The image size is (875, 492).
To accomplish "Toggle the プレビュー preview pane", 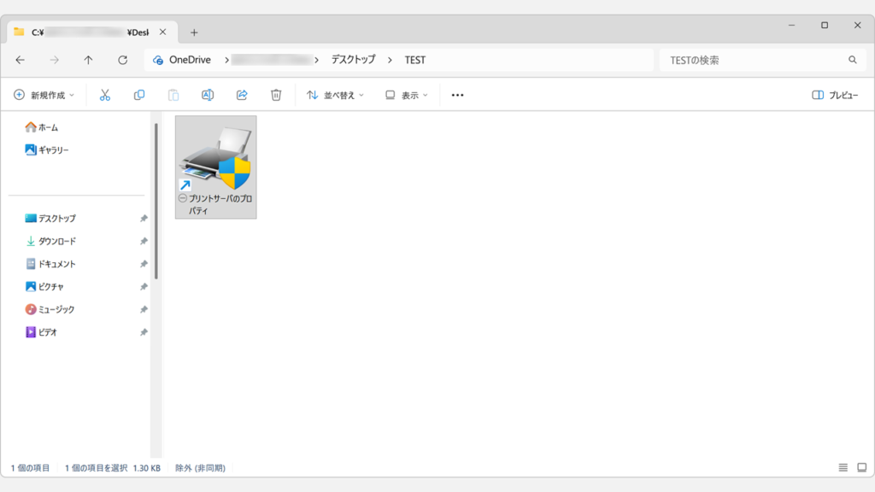I will 835,96.
